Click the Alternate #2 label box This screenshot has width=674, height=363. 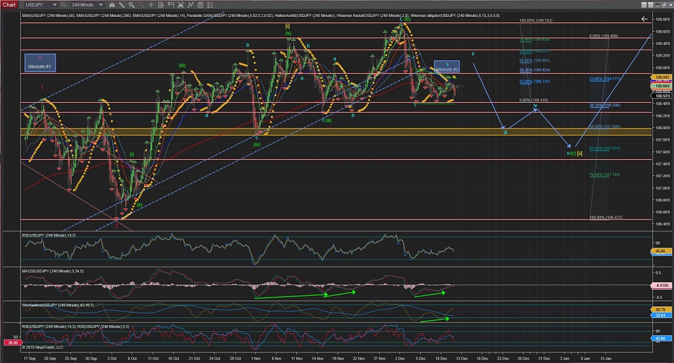(447, 67)
